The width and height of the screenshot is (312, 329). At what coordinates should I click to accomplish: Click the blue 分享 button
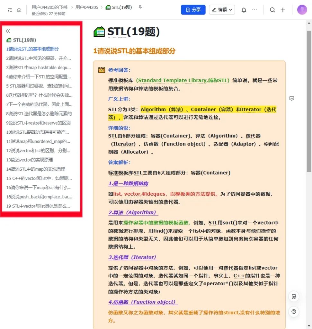[x=193, y=10]
